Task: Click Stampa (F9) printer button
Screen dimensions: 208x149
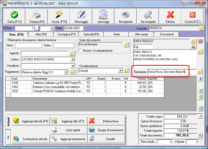Action: 37,17
